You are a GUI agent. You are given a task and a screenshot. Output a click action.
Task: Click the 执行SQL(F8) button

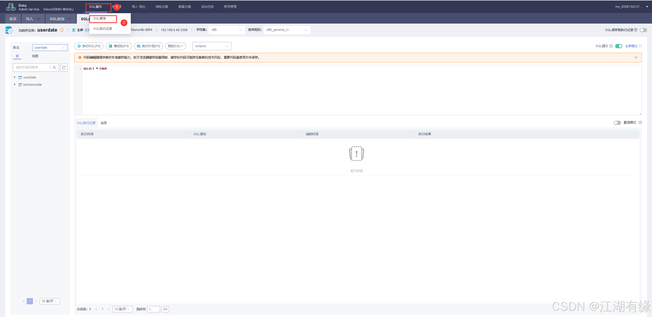[x=89, y=46]
